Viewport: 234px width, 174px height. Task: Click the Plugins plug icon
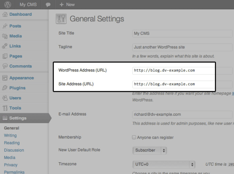pos(5,88)
